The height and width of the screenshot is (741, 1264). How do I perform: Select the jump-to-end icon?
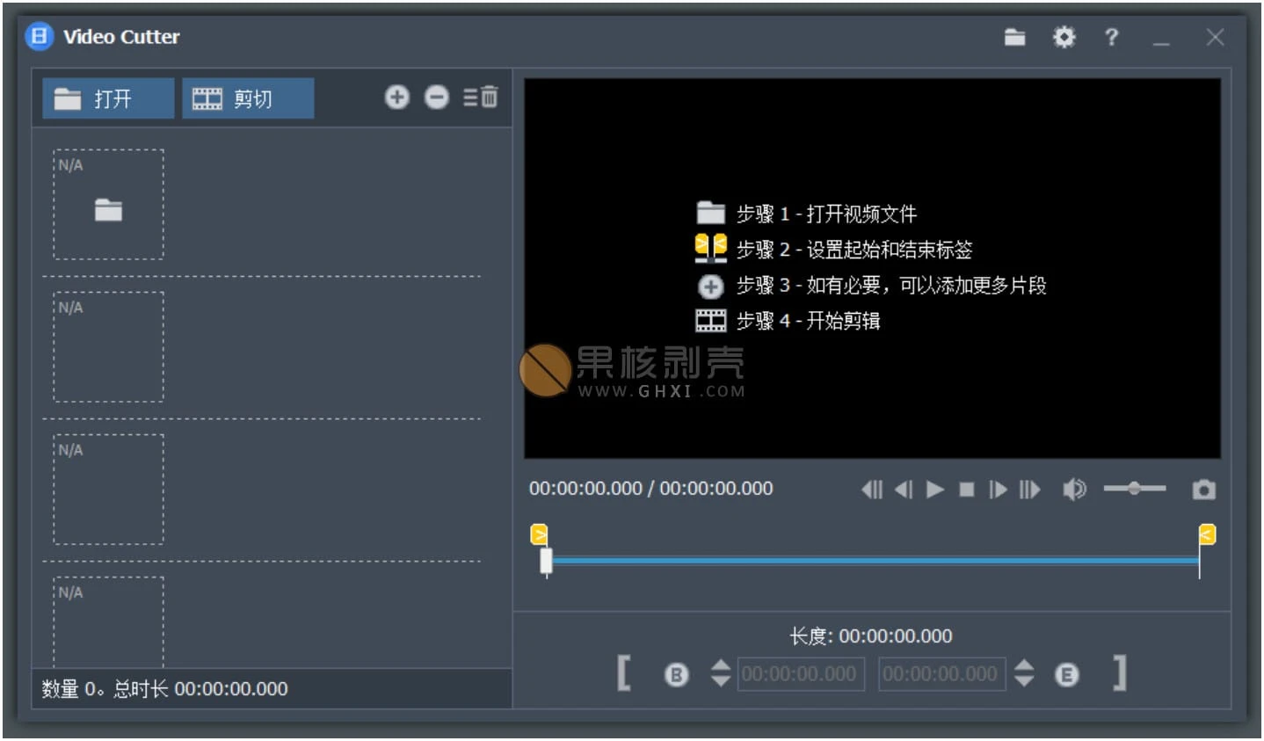coord(1030,490)
